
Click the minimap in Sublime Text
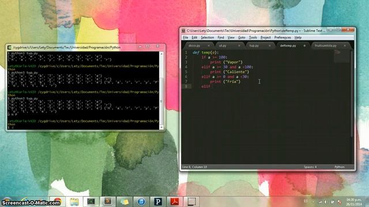342,56
